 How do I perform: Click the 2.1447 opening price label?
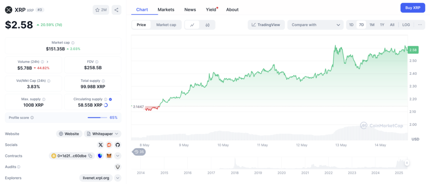[138, 106]
